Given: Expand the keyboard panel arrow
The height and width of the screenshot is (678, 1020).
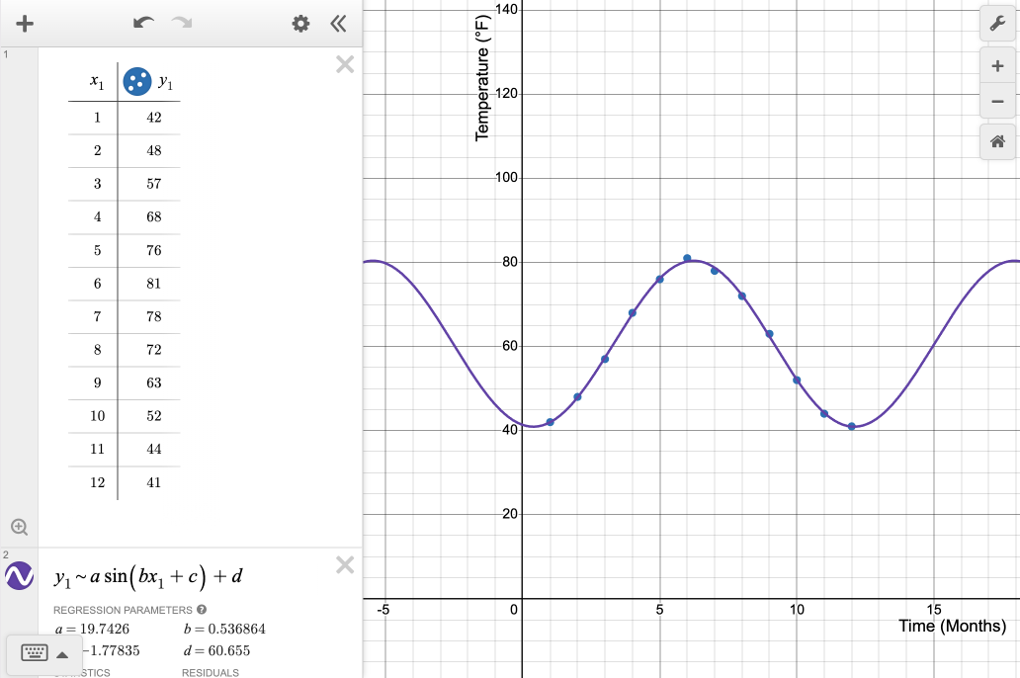Looking at the screenshot, I should coord(62,654).
